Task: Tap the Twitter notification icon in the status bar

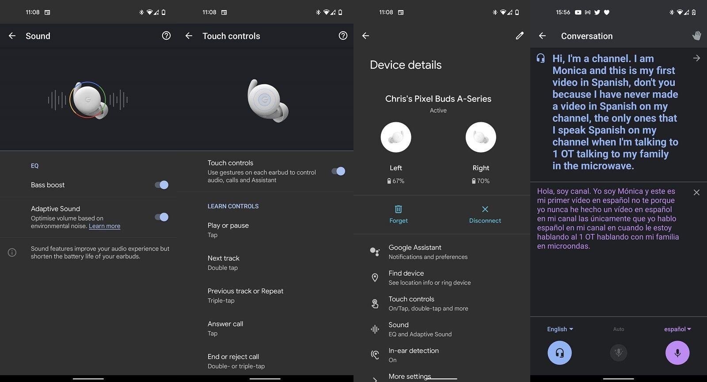Action: click(x=597, y=12)
